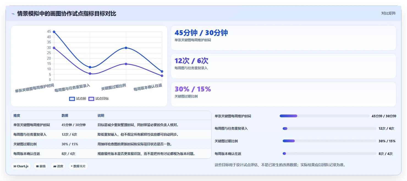Click the 45分钟 / 30分钟 value after the progress bar
Screen dimensions: 407x181
(x=384, y=116)
